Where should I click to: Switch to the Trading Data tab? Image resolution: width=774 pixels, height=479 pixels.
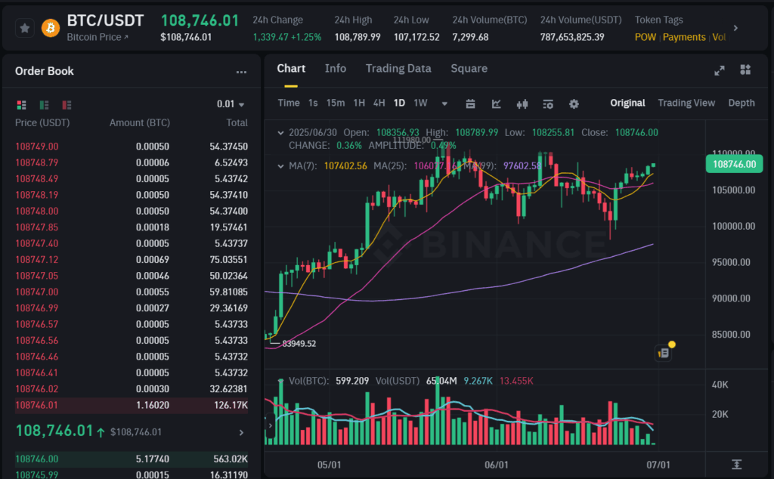(398, 69)
